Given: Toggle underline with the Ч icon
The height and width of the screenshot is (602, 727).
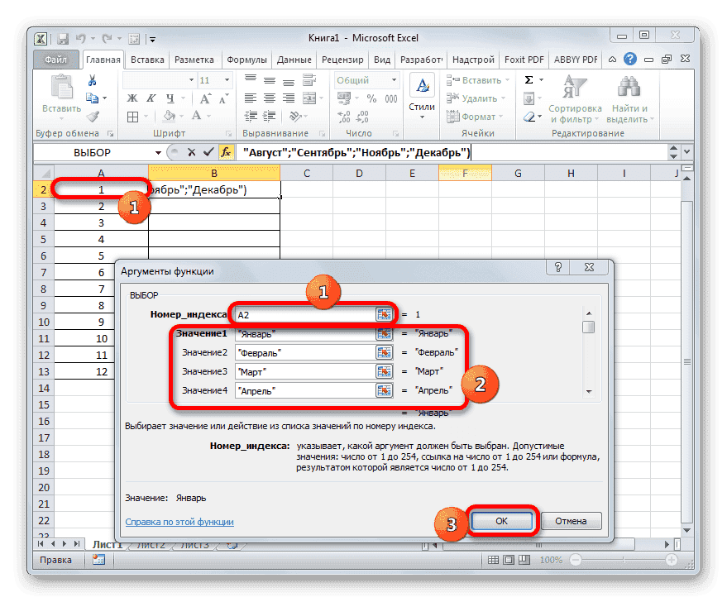Looking at the screenshot, I should click(x=171, y=98).
